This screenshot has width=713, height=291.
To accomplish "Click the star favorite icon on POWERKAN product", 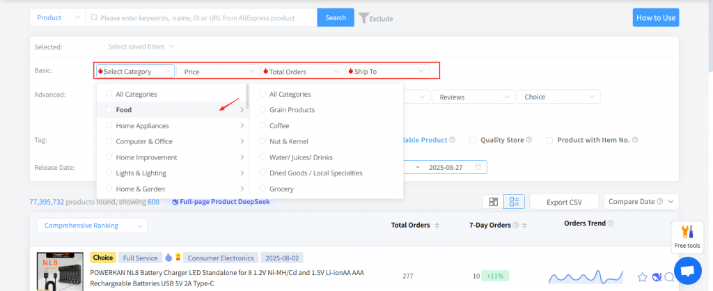I will [x=642, y=277].
